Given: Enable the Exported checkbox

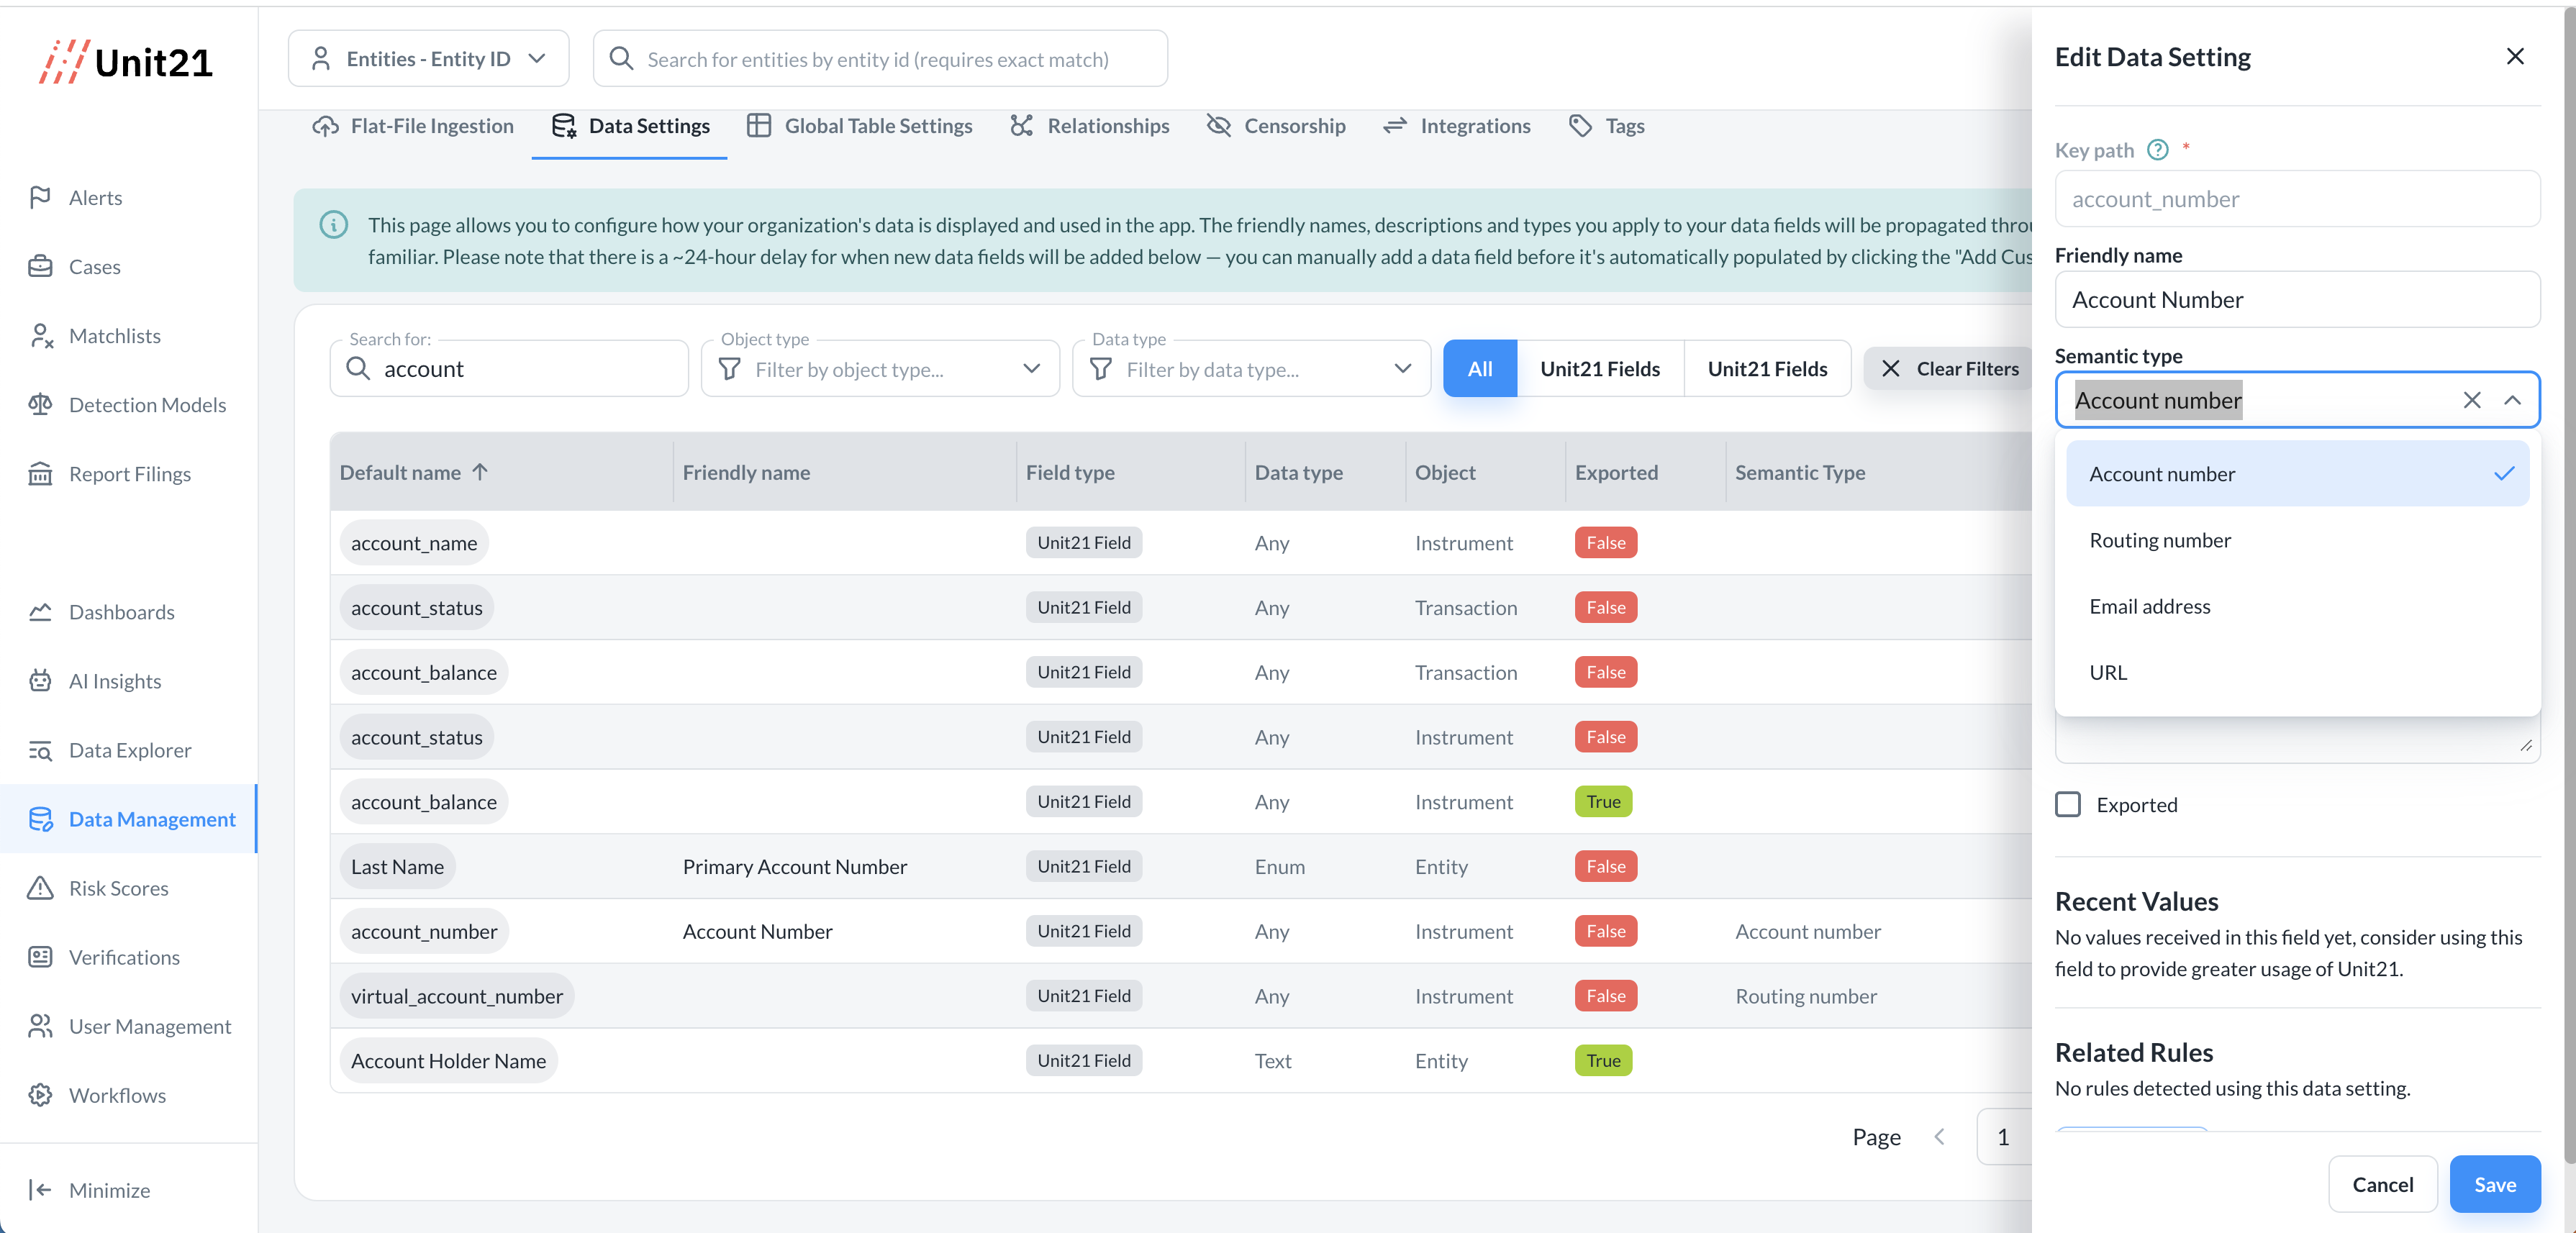Looking at the screenshot, I should click(2068, 805).
